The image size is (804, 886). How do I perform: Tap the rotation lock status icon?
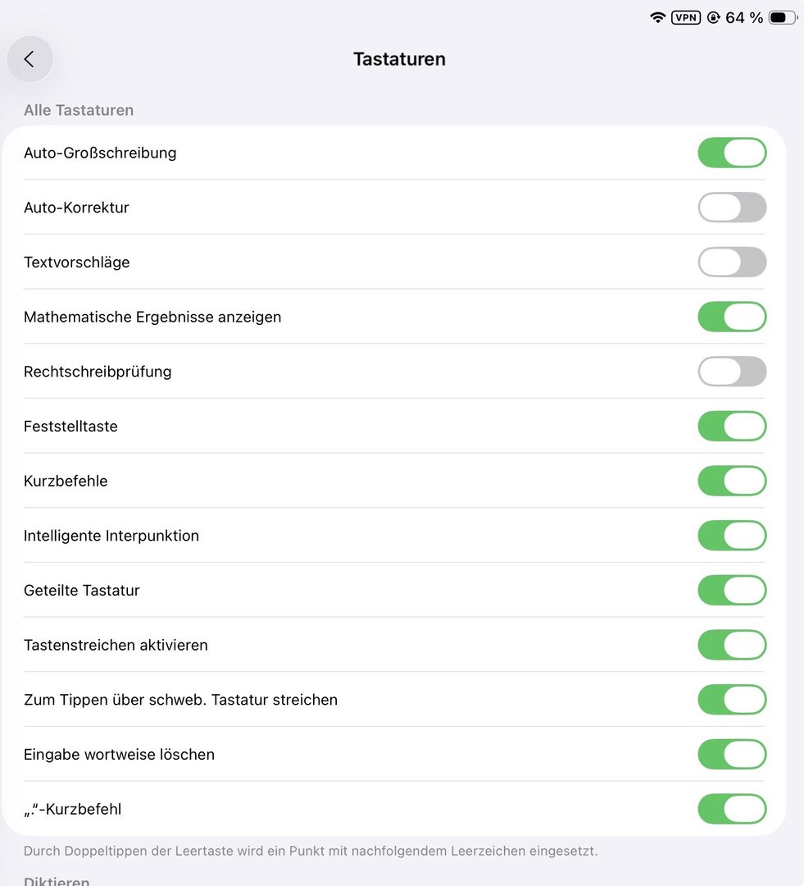click(713, 17)
